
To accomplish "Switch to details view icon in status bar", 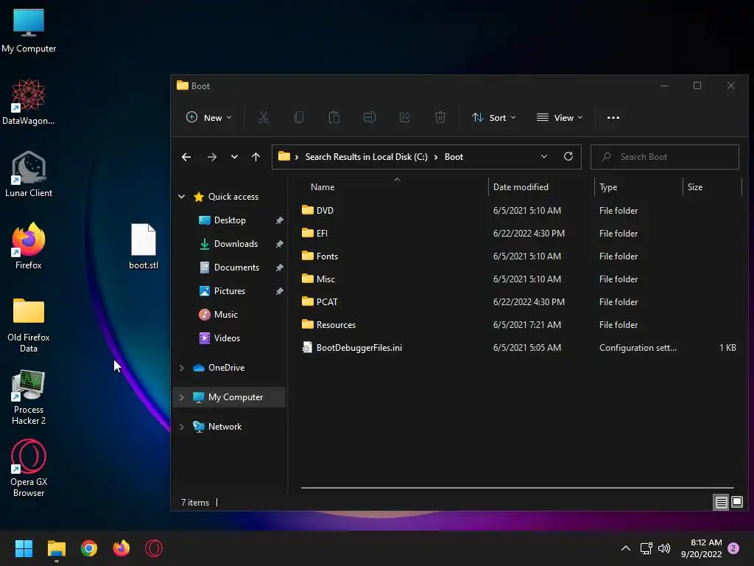I will (721, 503).
